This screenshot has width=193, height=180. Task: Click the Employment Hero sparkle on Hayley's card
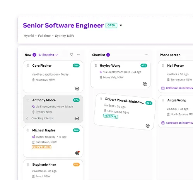[101, 72]
